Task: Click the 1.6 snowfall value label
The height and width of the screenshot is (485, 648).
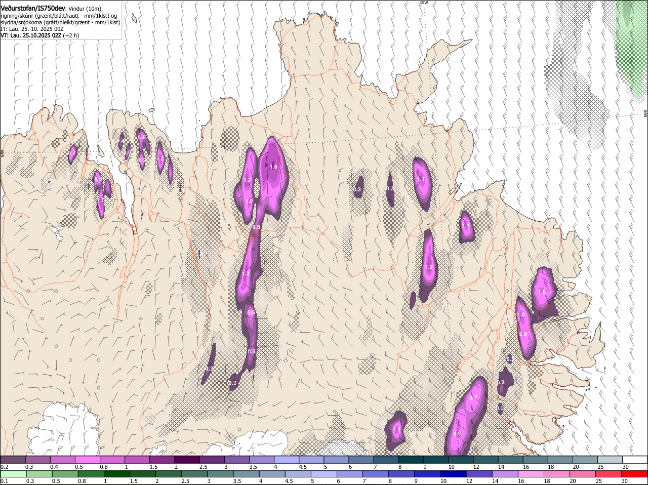Action: point(274,167)
